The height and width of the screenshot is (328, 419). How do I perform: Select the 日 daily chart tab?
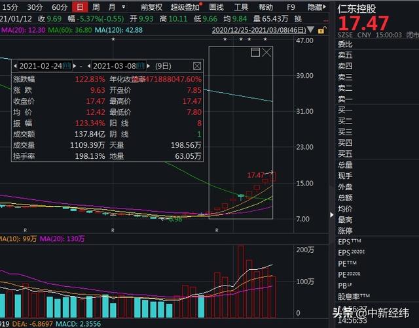pyautogui.click(x=80, y=7)
